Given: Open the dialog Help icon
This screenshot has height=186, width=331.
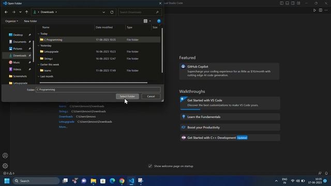Looking at the screenshot, I should (x=159, y=21).
